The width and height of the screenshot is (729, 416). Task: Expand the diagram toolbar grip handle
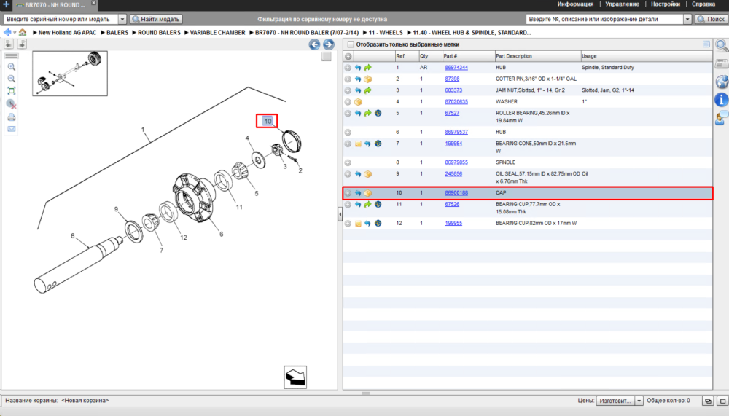[x=12, y=56]
